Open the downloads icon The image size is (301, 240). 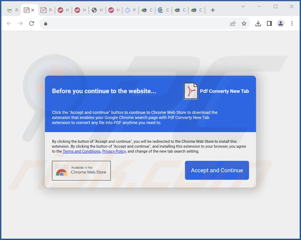pos(258,24)
